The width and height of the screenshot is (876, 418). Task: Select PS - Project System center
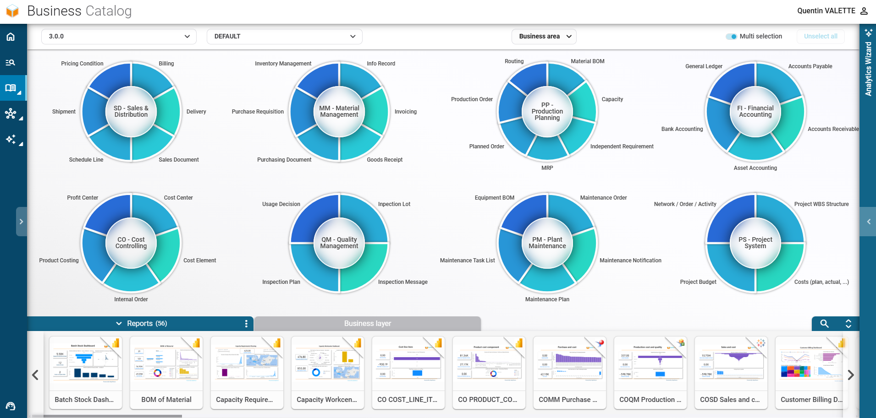coord(755,243)
